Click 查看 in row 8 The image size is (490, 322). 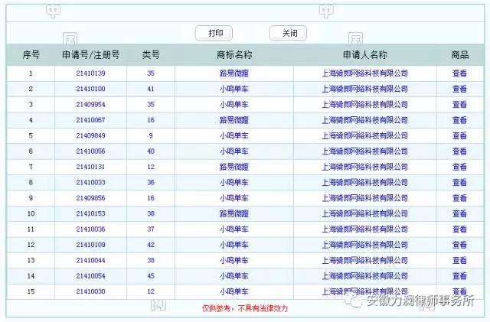(459, 182)
